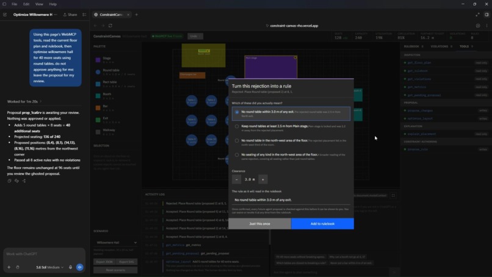Select 'Keep round tables at least 2.5 m from Main stage' option
Screen dimensions: 492x277
[291, 128]
